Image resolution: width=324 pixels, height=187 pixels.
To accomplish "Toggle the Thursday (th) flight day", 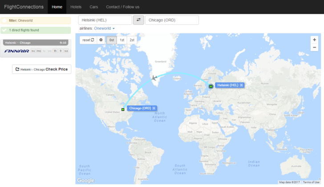I will 55,51.
